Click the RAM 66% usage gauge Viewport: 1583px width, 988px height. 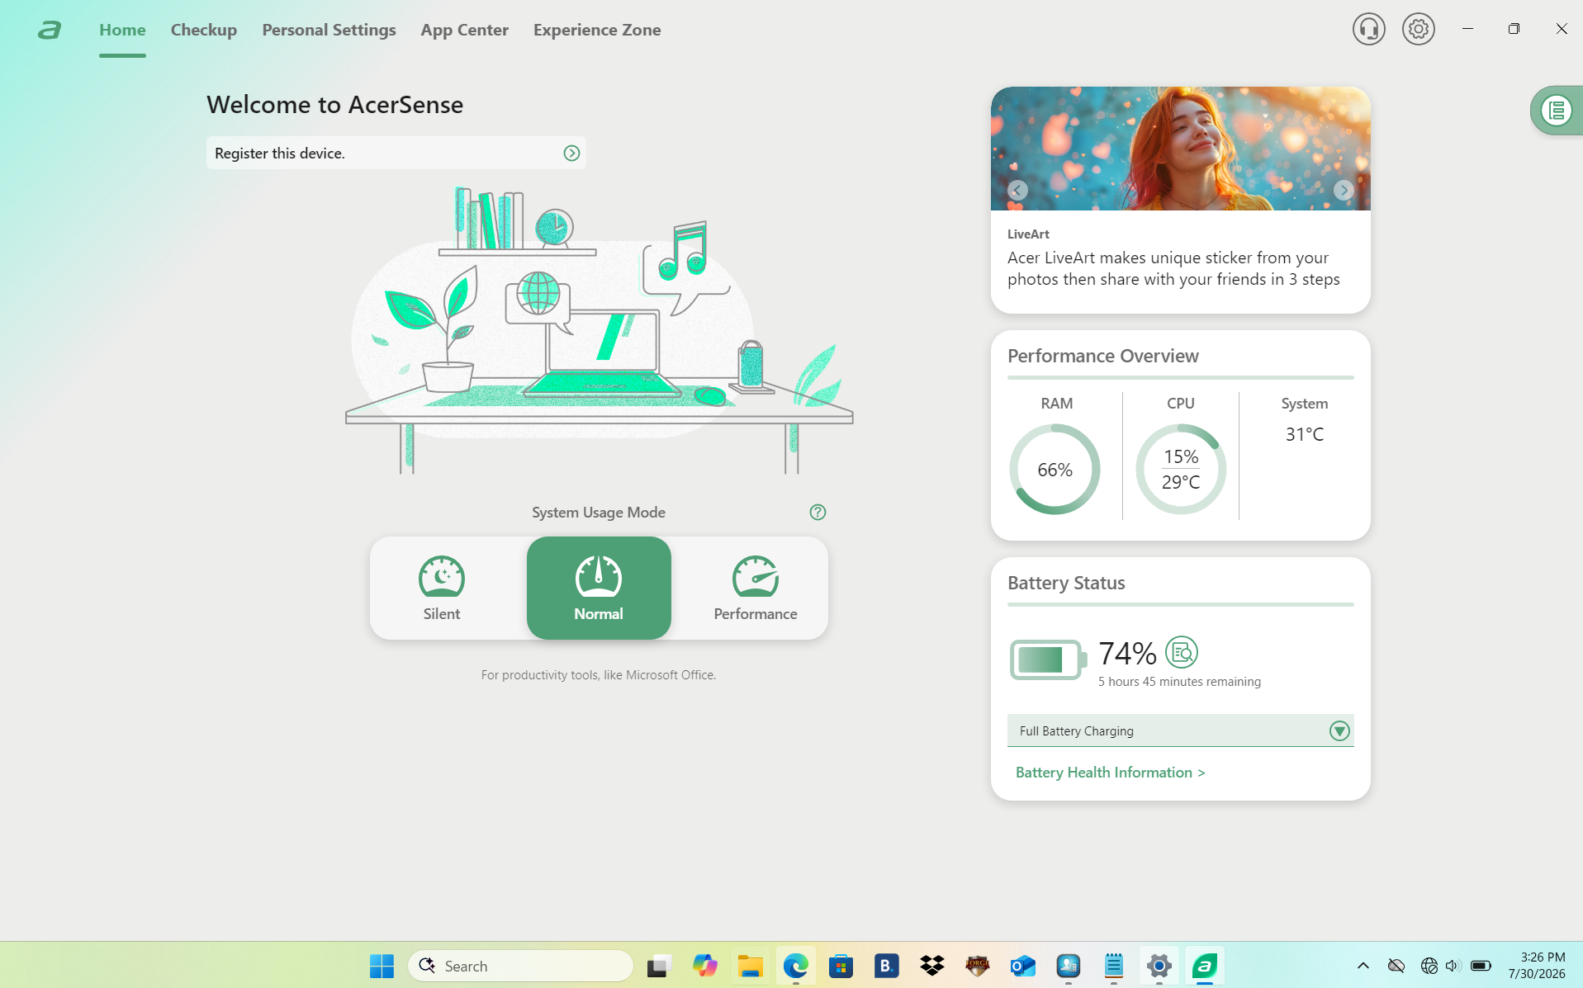coord(1055,469)
